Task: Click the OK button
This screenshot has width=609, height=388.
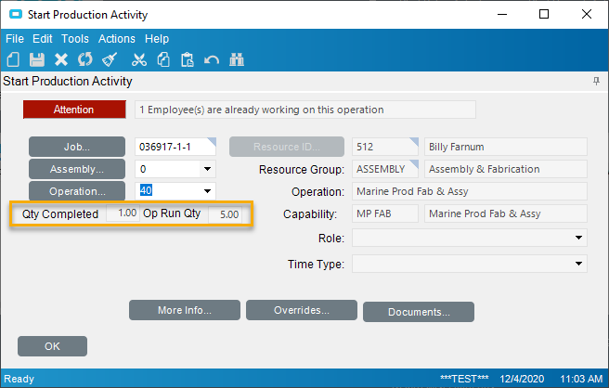Action: [52, 346]
